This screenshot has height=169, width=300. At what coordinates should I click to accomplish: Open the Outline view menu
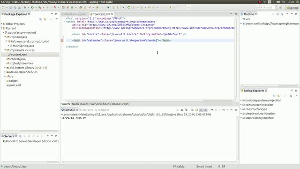(x=287, y=14)
